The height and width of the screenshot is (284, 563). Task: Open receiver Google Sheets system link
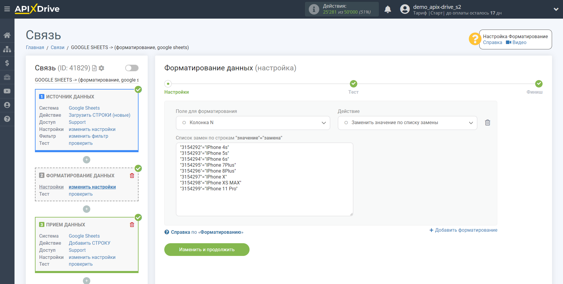tap(84, 236)
